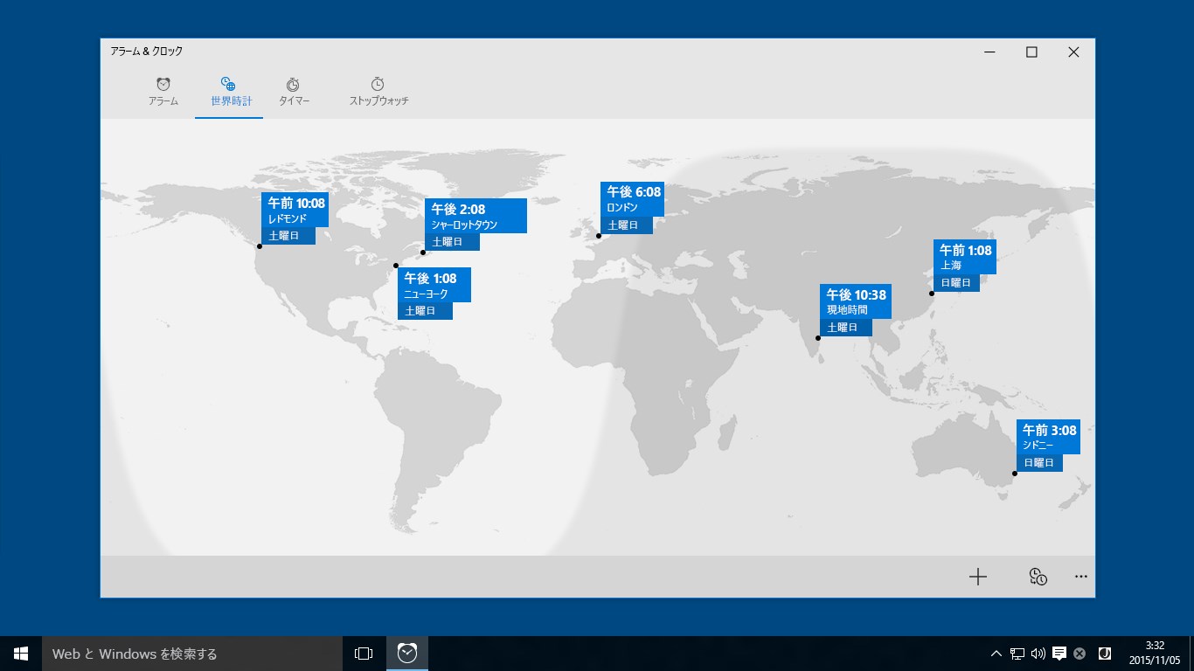
Task: Open the Action Center notifications icon
Action: pyautogui.click(x=1059, y=653)
